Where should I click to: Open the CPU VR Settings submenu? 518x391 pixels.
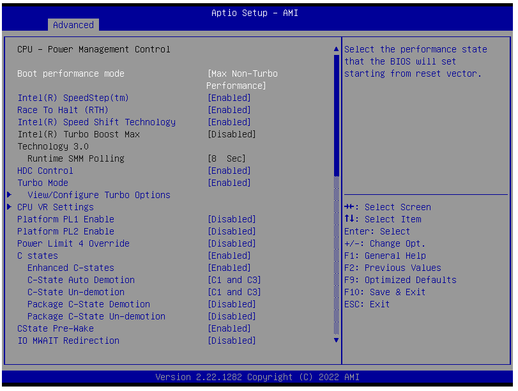55,207
